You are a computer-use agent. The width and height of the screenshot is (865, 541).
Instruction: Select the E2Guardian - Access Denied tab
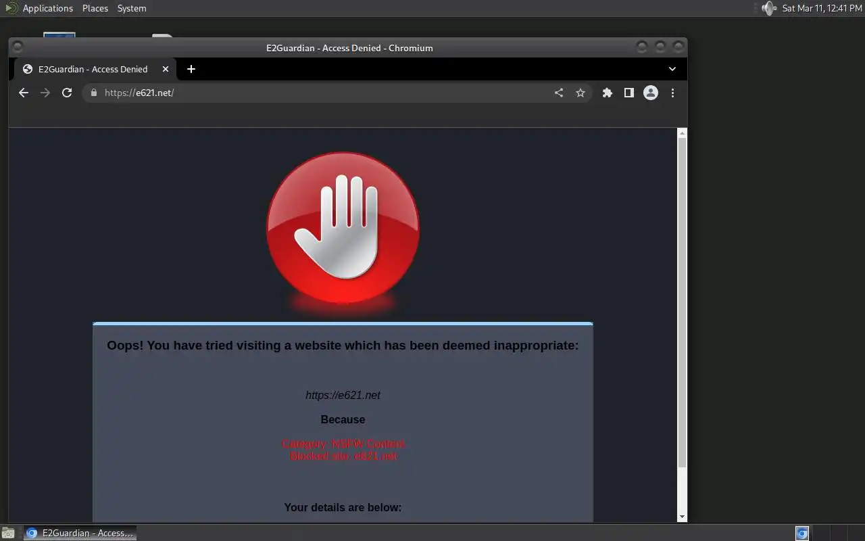95,69
